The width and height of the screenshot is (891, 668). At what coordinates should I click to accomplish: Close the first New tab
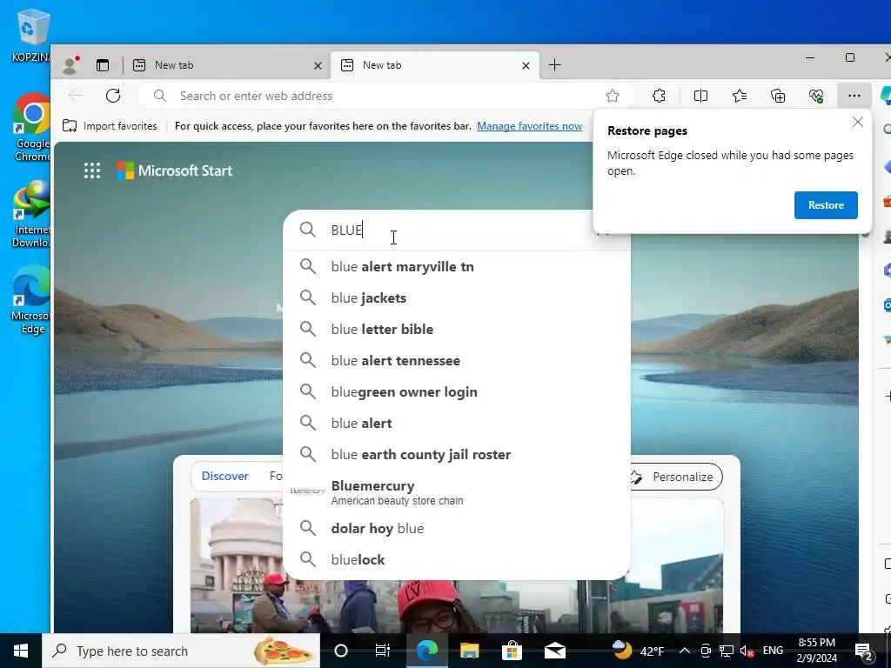pos(318,66)
